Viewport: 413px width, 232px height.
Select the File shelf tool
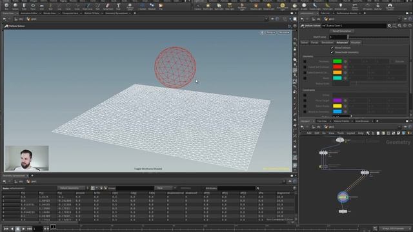[161, 6]
